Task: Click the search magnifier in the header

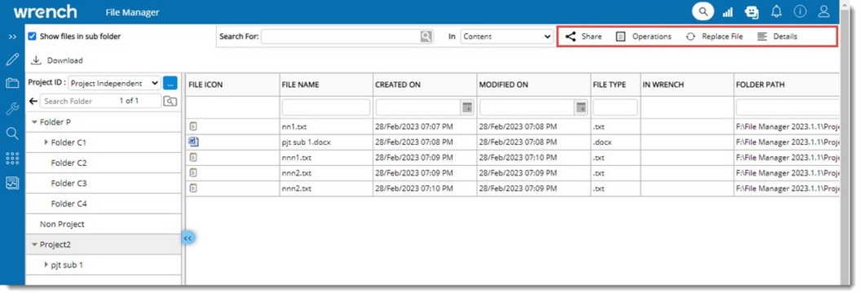Action: 703,11
